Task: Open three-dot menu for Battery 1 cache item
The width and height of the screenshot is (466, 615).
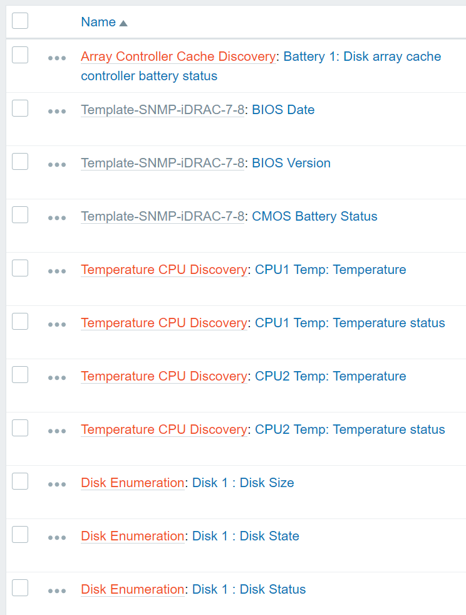Action: pyautogui.click(x=57, y=58)
